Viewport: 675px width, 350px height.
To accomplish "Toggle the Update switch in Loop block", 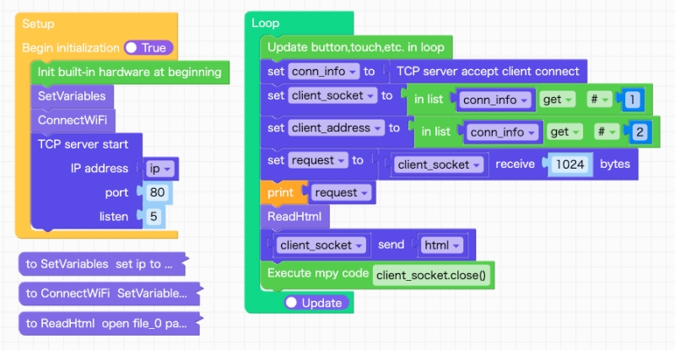I will [313, 303].
